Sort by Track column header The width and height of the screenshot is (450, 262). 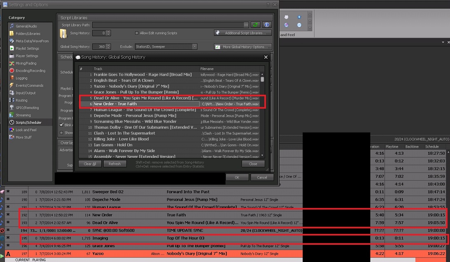[x=146, y=69]
